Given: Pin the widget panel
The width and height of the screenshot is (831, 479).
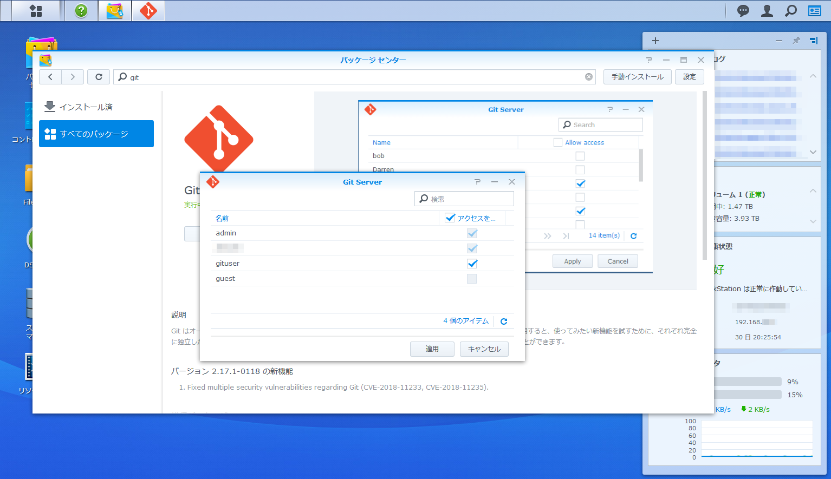Looking at the screenshot, I should click(x=796, y=41).
